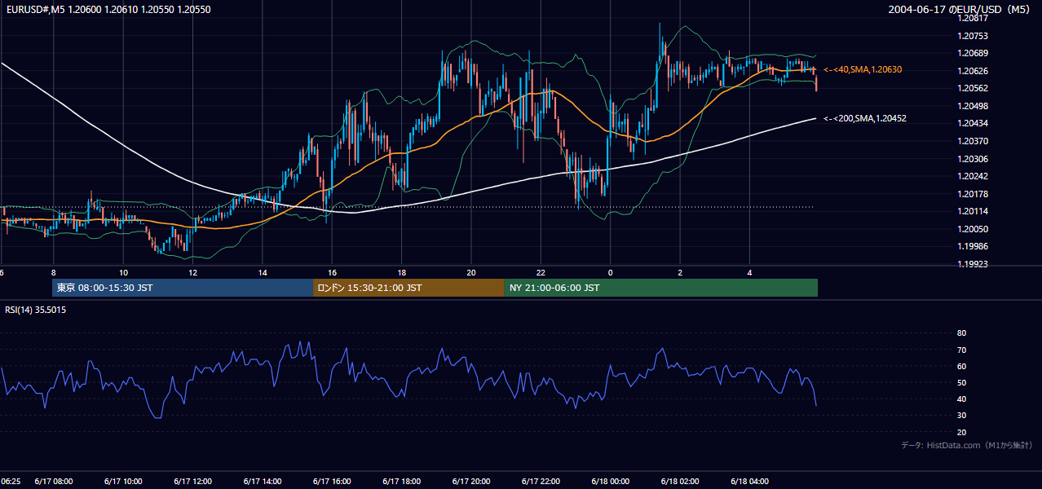Click price level 1.20562 on axis
Screen dimensions: 1042x489
pos(972,88)
